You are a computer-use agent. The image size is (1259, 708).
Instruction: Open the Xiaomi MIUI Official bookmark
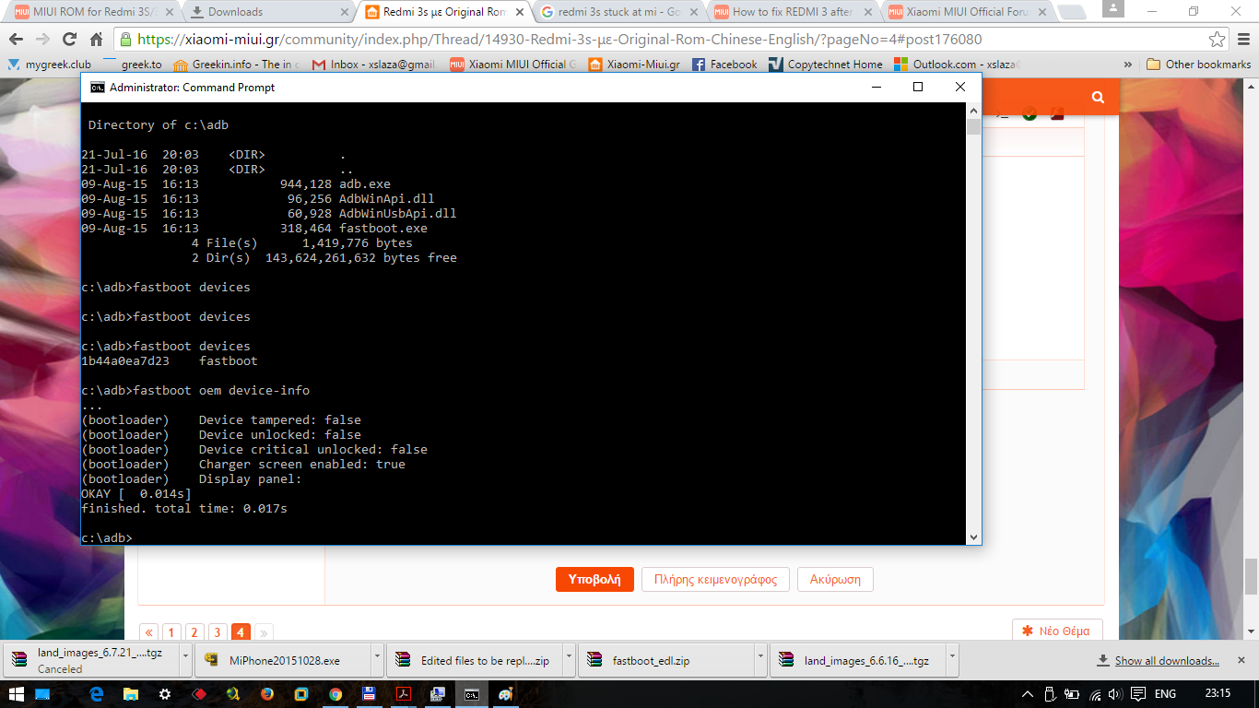(x=513, y=65)
